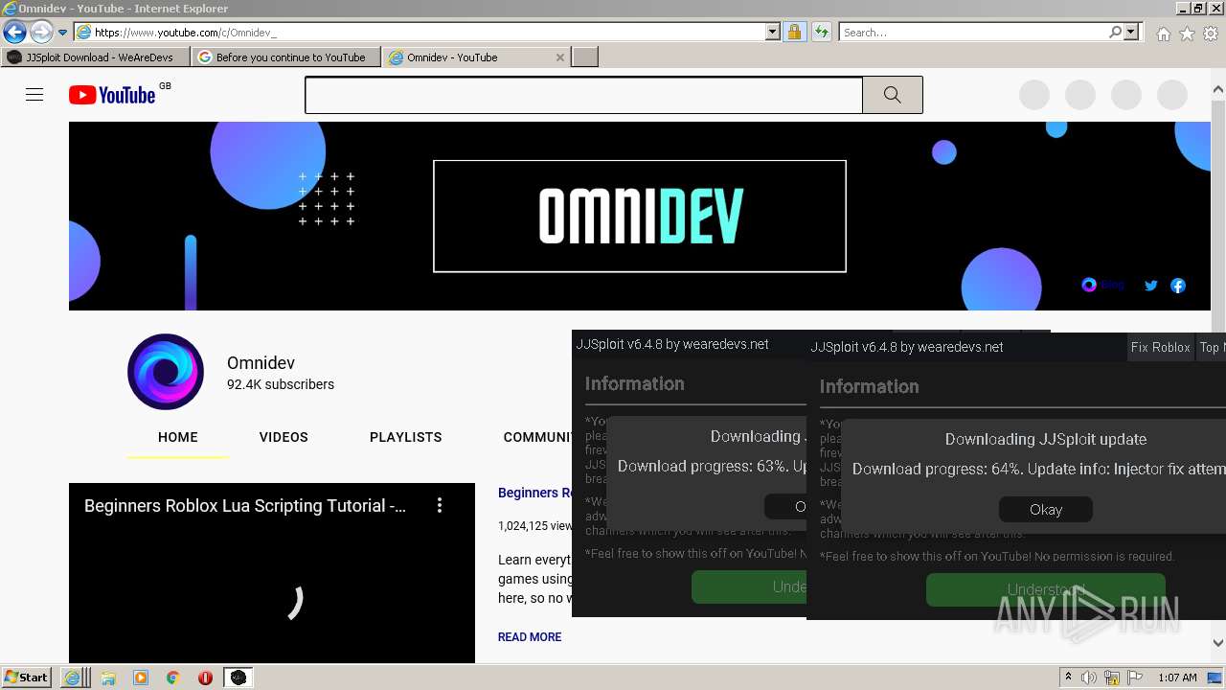
Task: Click the network status tray icon
Action: (1113, 678)
